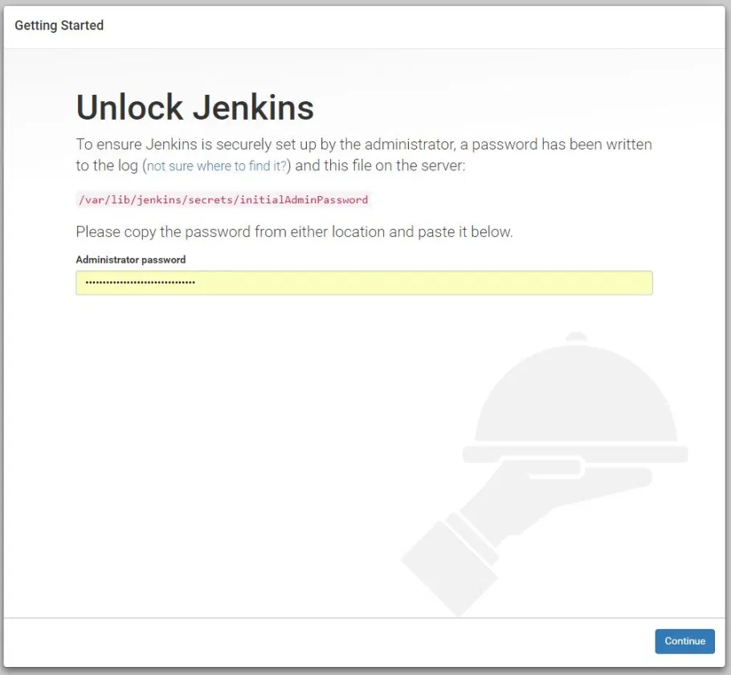The image size is (731, 675).
Task: Click the Getting Started title text
Action: coord(59,25)
